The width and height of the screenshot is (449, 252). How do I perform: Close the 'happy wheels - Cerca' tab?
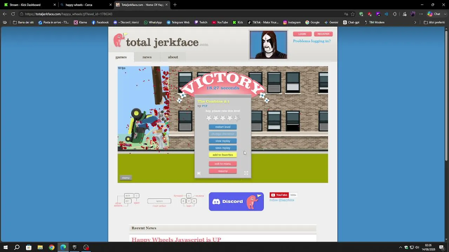[111, 5]
